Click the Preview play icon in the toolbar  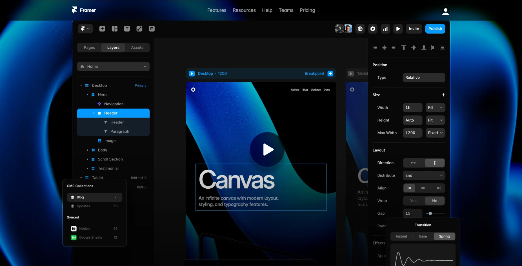(x=398, y=28)
